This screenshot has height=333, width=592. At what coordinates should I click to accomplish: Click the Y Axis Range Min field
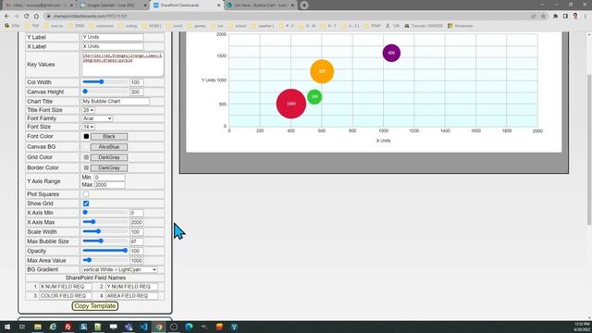(x=109, y=177)
